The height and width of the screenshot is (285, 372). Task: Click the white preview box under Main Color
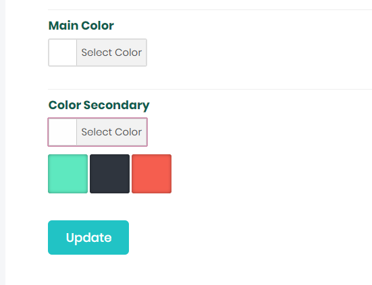(x=63, y=53)
